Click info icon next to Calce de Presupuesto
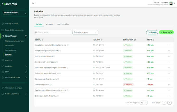Image resolution: width=177 pixels, height=112 pixels. click(x=54, y=56)
